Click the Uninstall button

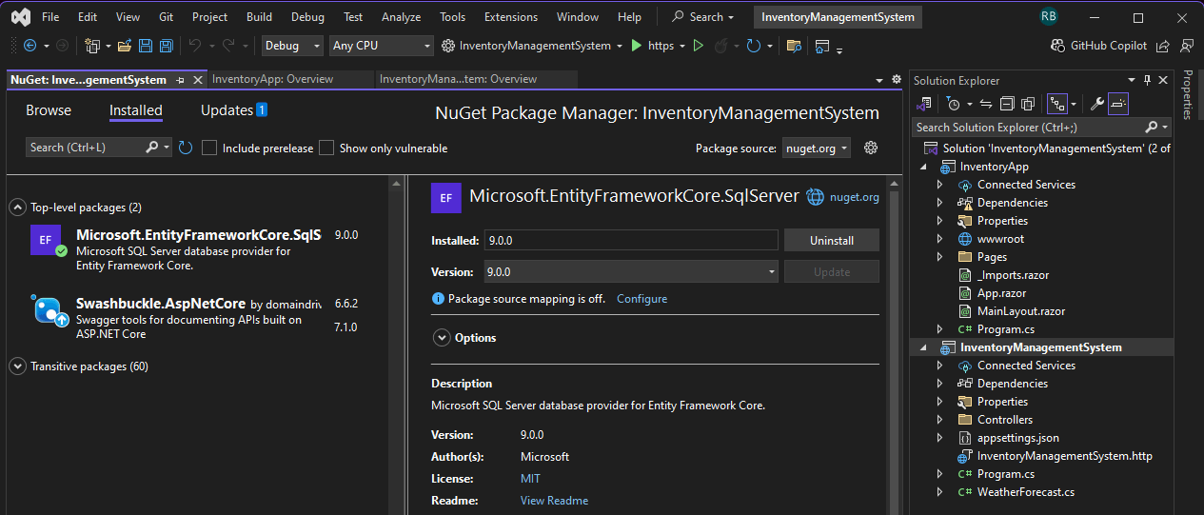tap(831, 241)
